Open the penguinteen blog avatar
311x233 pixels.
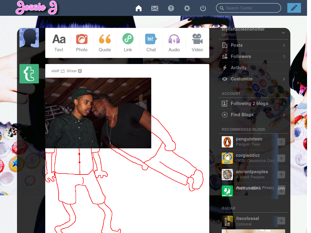click(227, 142)
